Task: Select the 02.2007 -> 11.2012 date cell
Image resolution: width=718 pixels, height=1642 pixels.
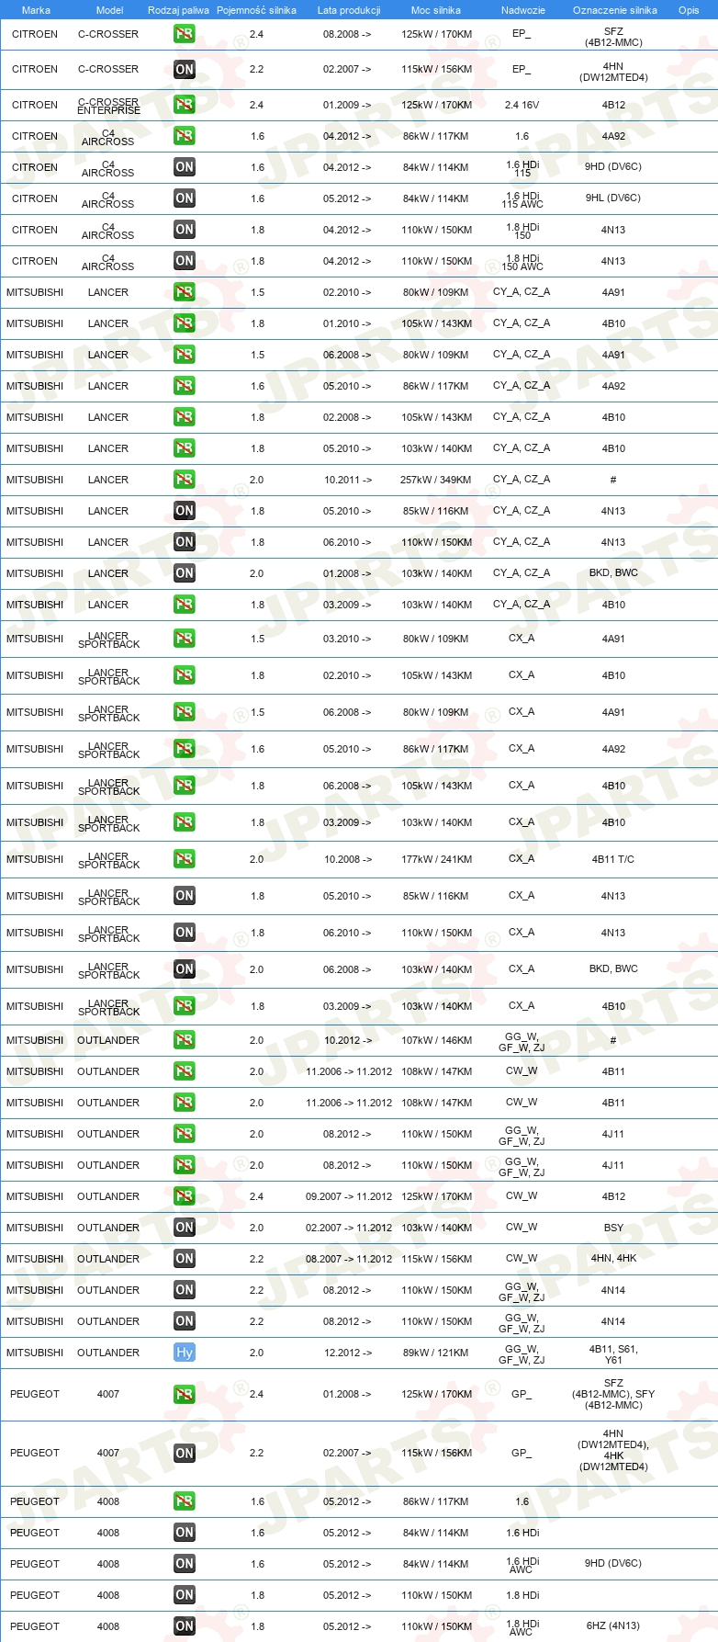Action: pos(349,1228)
